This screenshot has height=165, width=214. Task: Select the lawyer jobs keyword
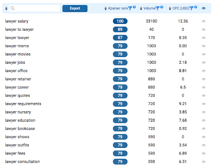(15, 62)
